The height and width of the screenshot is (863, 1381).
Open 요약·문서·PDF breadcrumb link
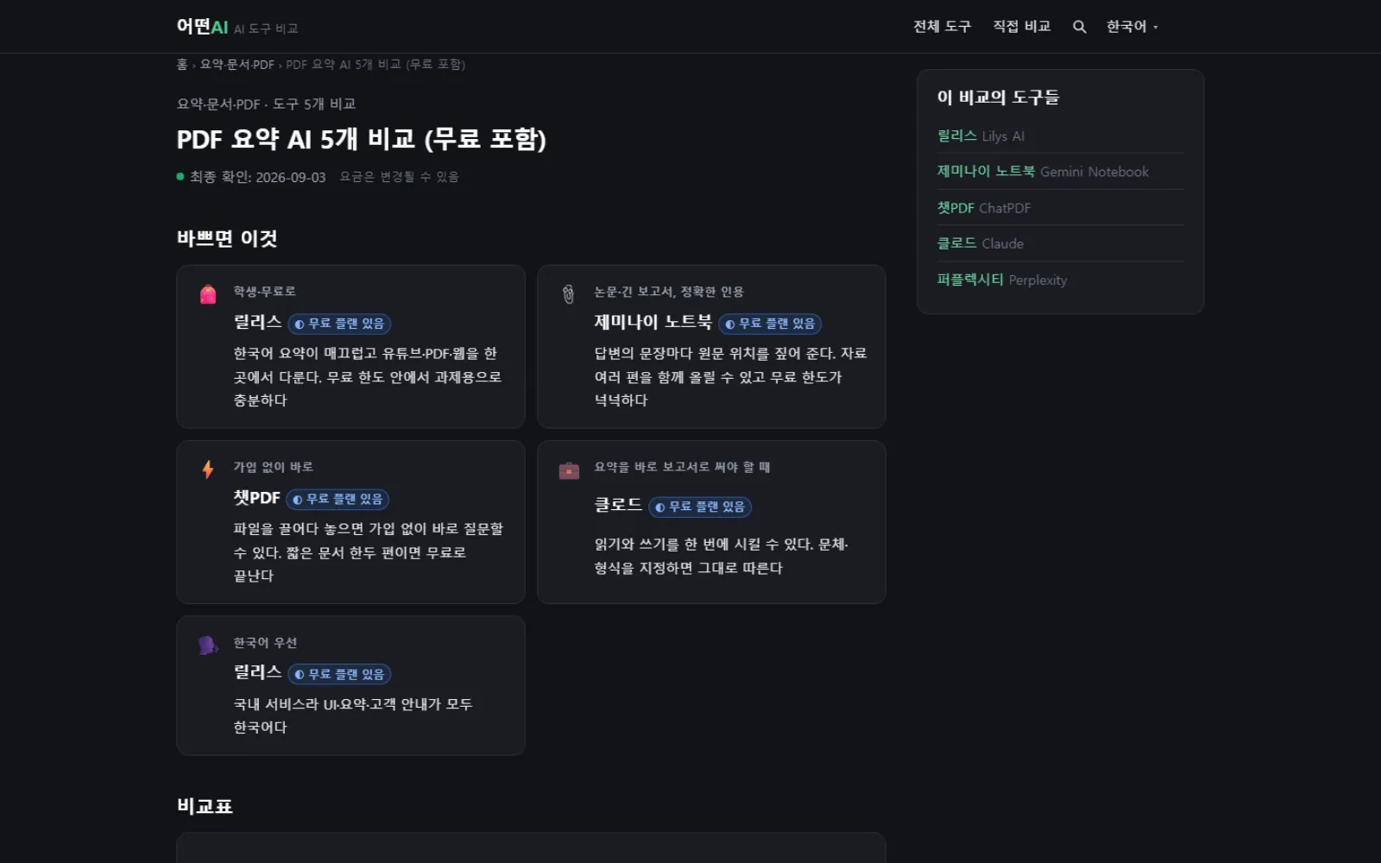coord(237,65)
